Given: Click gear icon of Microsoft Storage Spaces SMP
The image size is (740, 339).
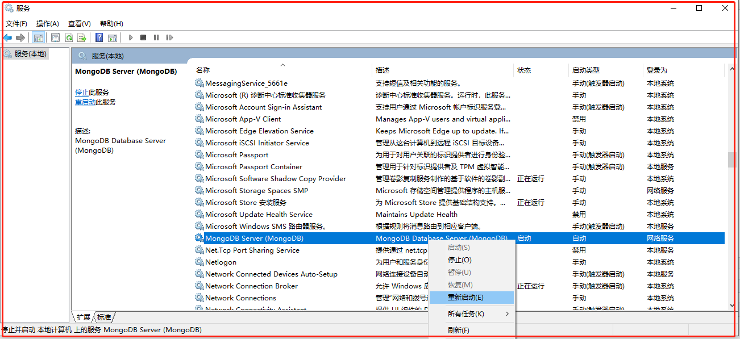Looking at the screenshot, I should 199,190.
